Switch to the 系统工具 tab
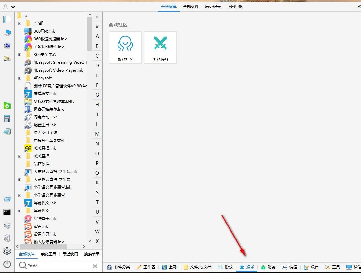This screenshot has width=361, height=273. coord(48,254)
